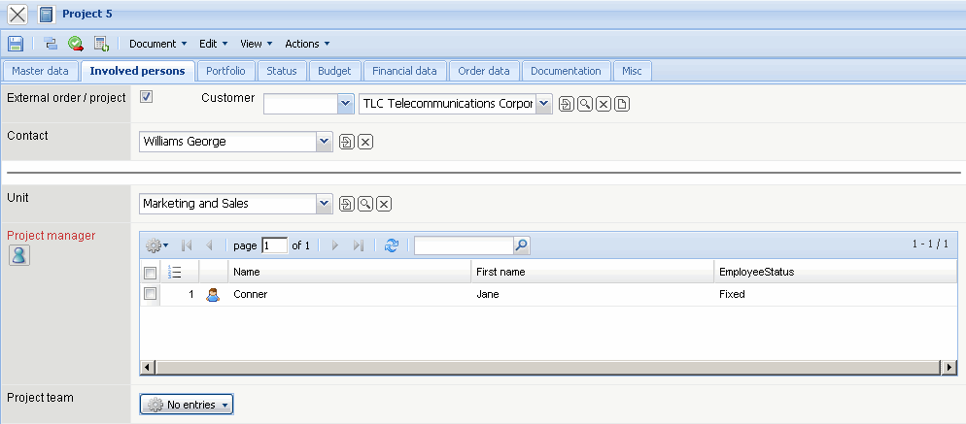Refresh the Project manager grid
Screen dimensions: 966x424
click(x=392, y=246)
